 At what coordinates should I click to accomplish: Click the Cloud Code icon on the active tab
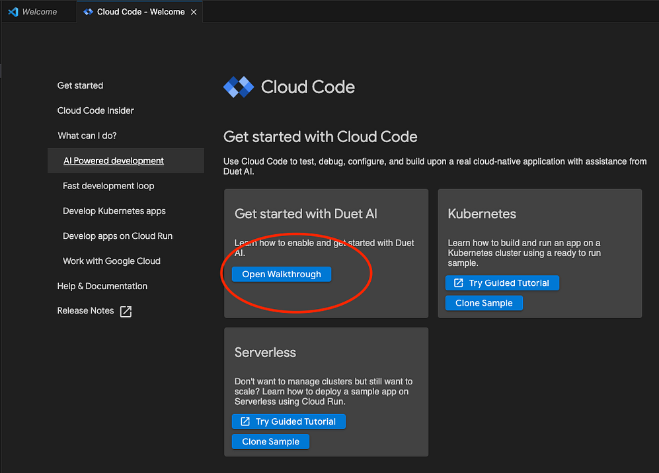[x=88, y=11]
